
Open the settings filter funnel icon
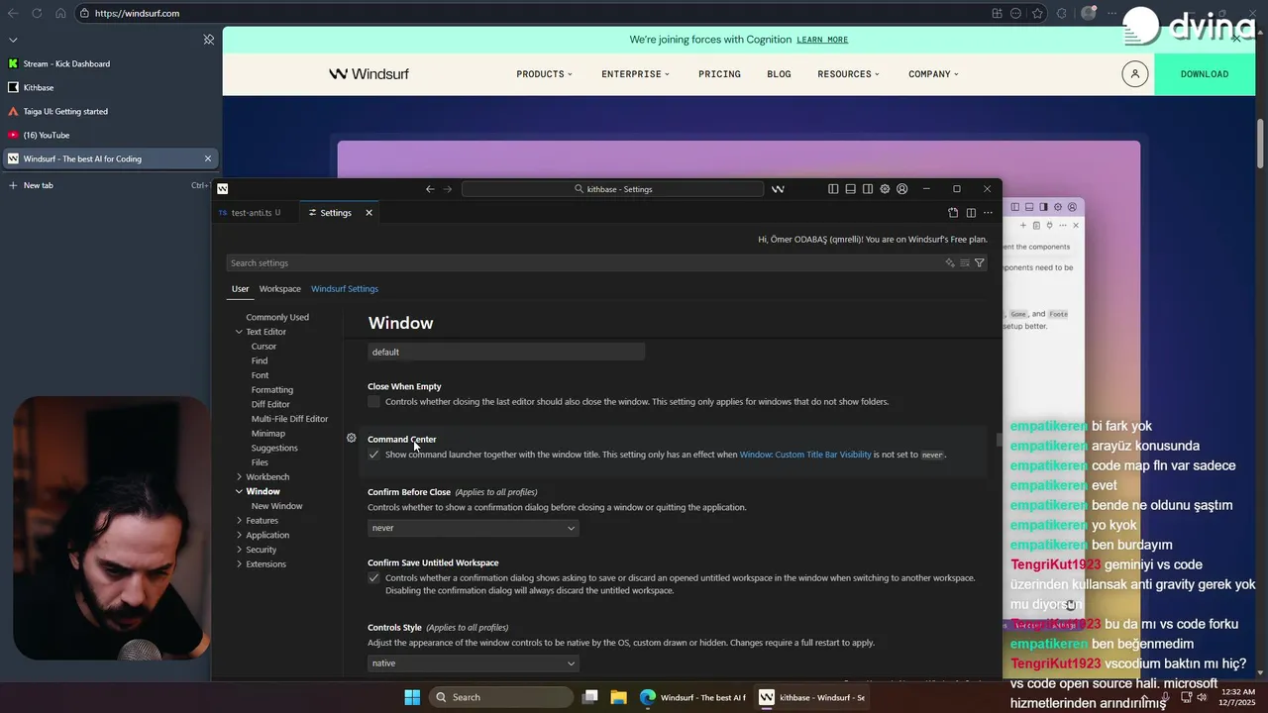980,262
